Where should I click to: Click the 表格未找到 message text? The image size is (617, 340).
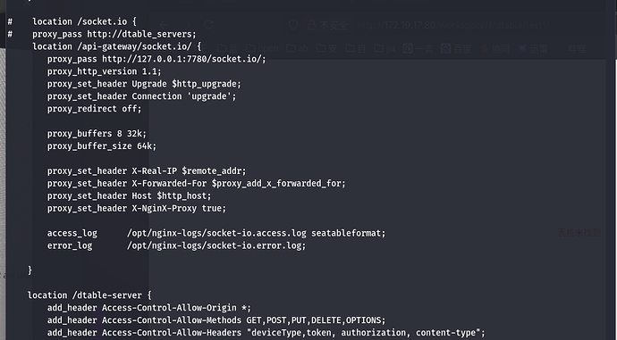pyautogui.click(x=579, y=233)
